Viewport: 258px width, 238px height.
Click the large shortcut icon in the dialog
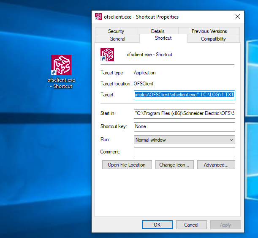click(107, 55)
